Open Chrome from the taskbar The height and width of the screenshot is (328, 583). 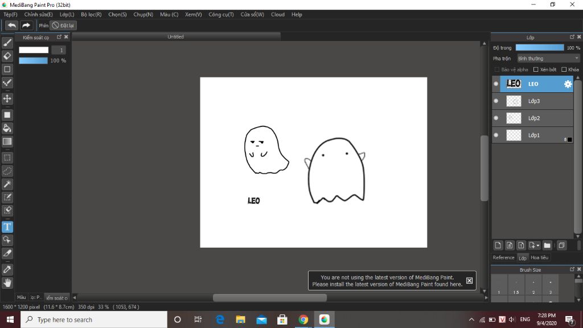coord(303,319)
